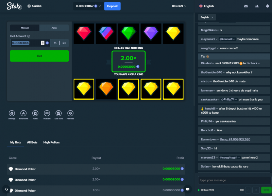272x196 pixels.
Task: Open the Instant Bet flame icon
Action: pos(23,113)
